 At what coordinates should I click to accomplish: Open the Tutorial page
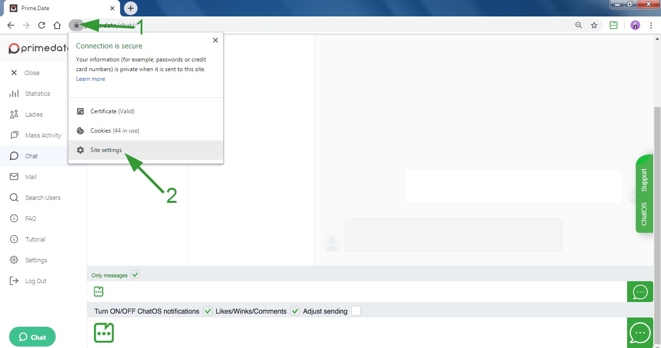28,239
